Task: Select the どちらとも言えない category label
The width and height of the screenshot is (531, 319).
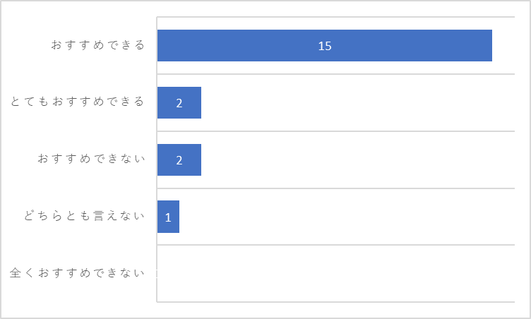Action: (x=84, y=216)
